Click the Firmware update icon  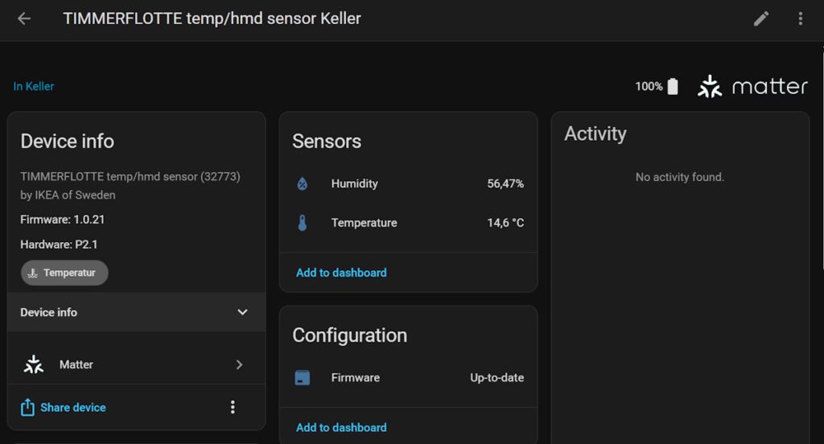click(x=303, y=377)
